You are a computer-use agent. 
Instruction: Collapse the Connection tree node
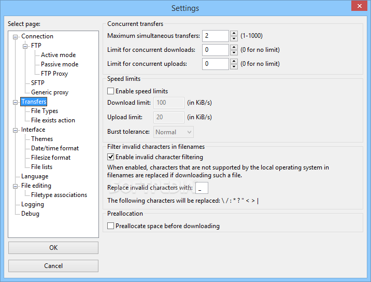tap(16, 37)
